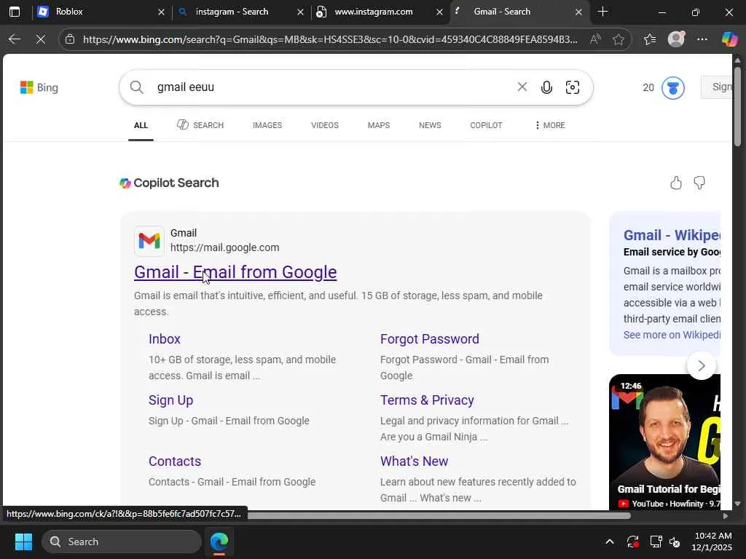Open the network tray icon
Viewport: 746px width, 559px height.
[656, 542]
